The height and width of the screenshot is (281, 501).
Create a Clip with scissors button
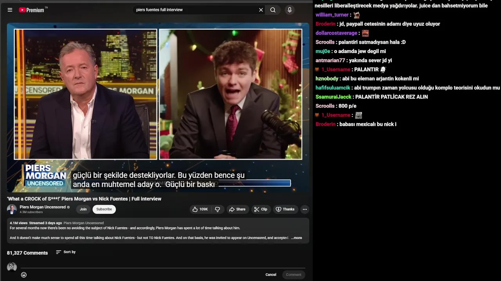click(261, 209)
